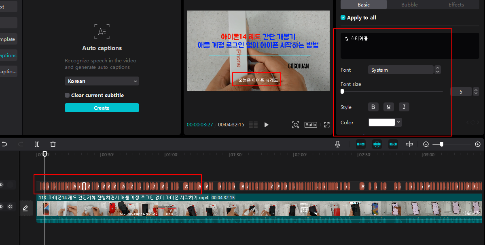Delete the selected clip using the trash icon
This screenshot has width=485, height=245.
click(x=53, y=144)
